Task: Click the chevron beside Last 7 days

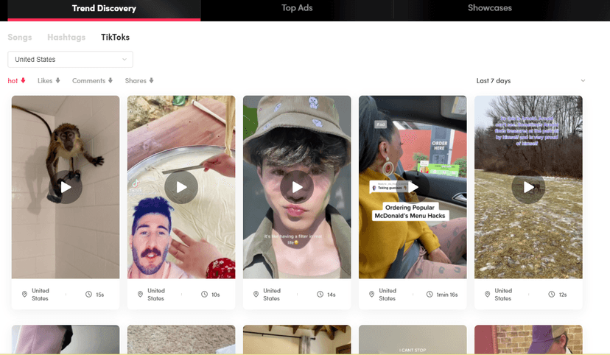Action: pyautogui.click(x=583, y=81)
